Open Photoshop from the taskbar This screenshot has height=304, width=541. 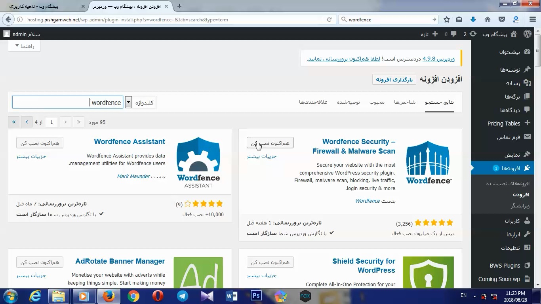tap(256, 296)
